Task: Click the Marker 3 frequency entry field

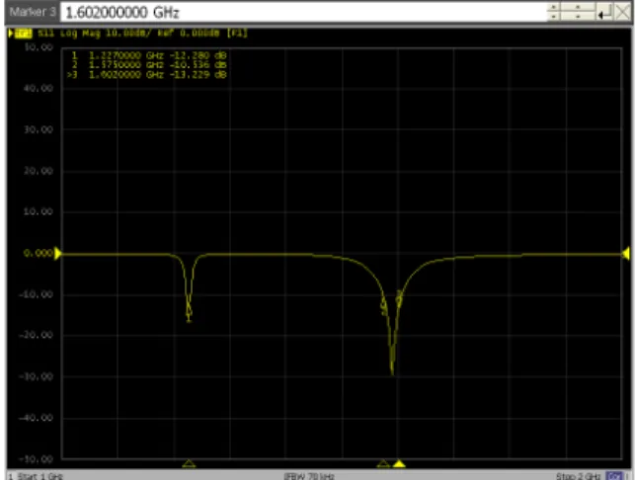Action: click(x=303, y=12)
